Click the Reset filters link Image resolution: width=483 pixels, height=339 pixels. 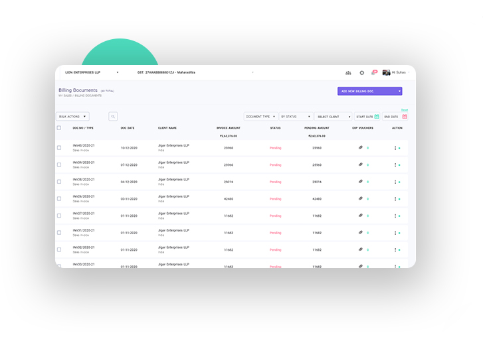pos(404,109)
